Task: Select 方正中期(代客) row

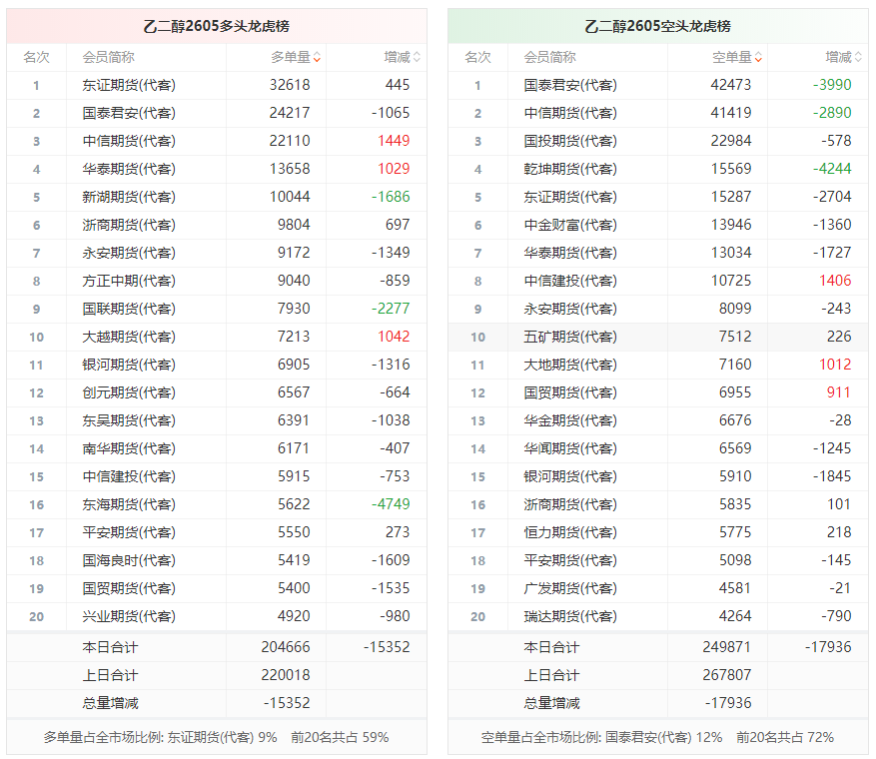Action: click(x=217, y=281)
